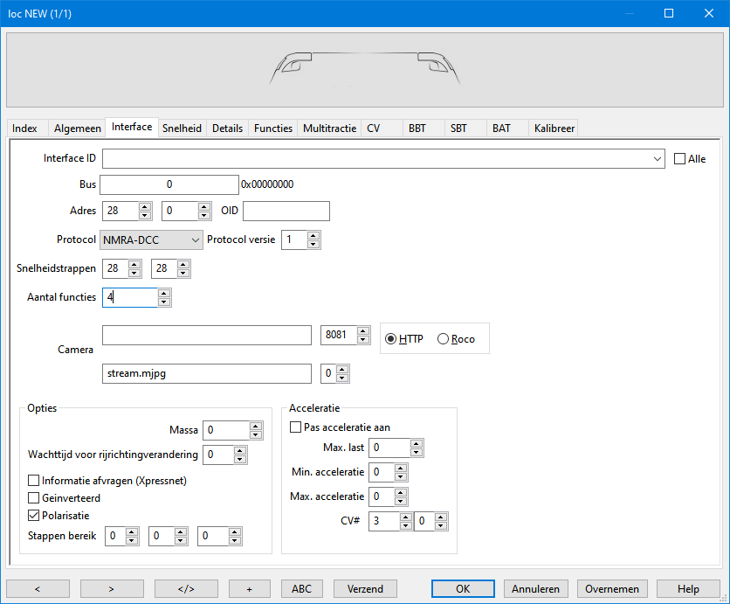Increase Massa value with up arrow
730x604 pixels.
pos(255,426)
